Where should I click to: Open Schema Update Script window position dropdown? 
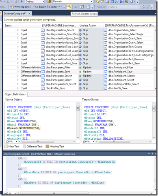pyautogui.click(x=149, y=154)
